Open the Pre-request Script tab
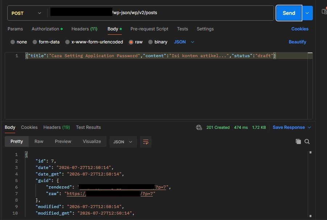The image size is (327, 220). pyautogui.click(x=149, y=29)
